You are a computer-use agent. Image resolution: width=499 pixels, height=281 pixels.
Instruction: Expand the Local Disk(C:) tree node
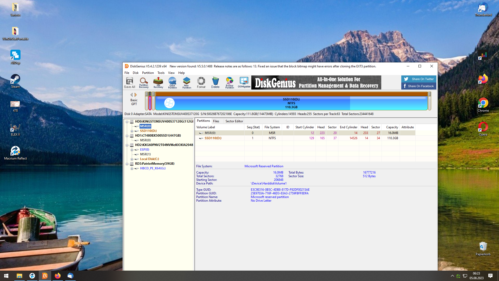coord(132,159)
